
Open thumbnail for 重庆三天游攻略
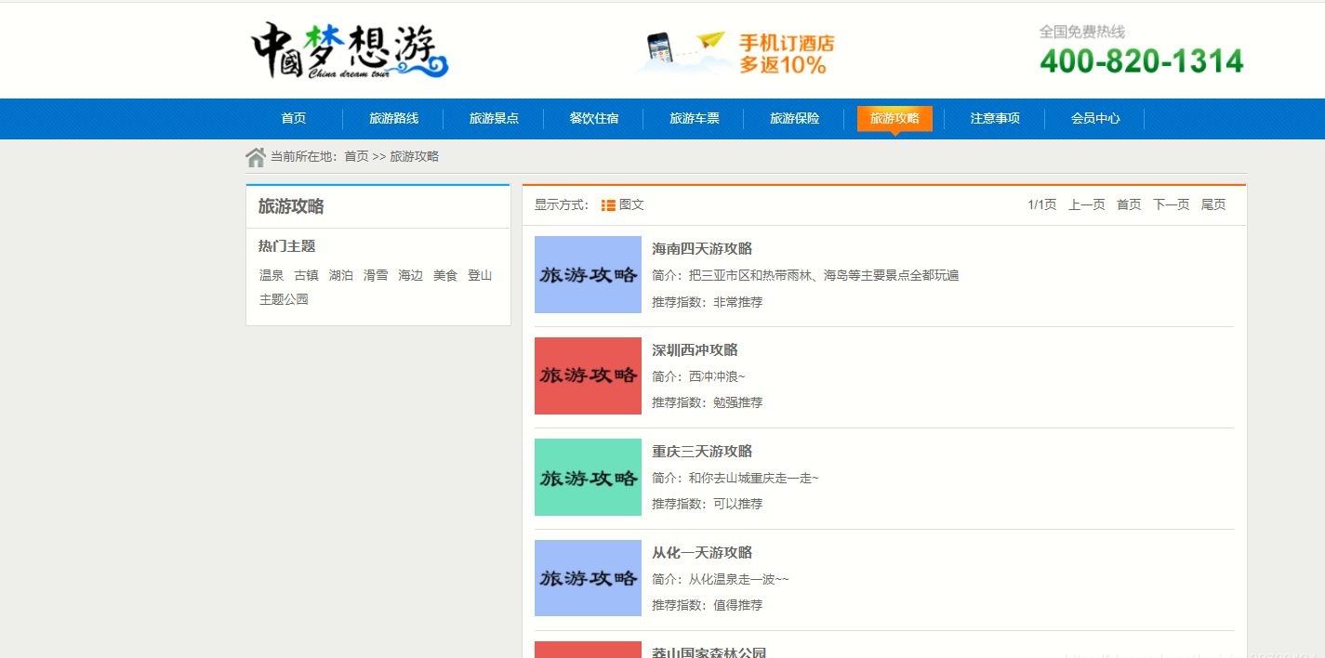588,477
